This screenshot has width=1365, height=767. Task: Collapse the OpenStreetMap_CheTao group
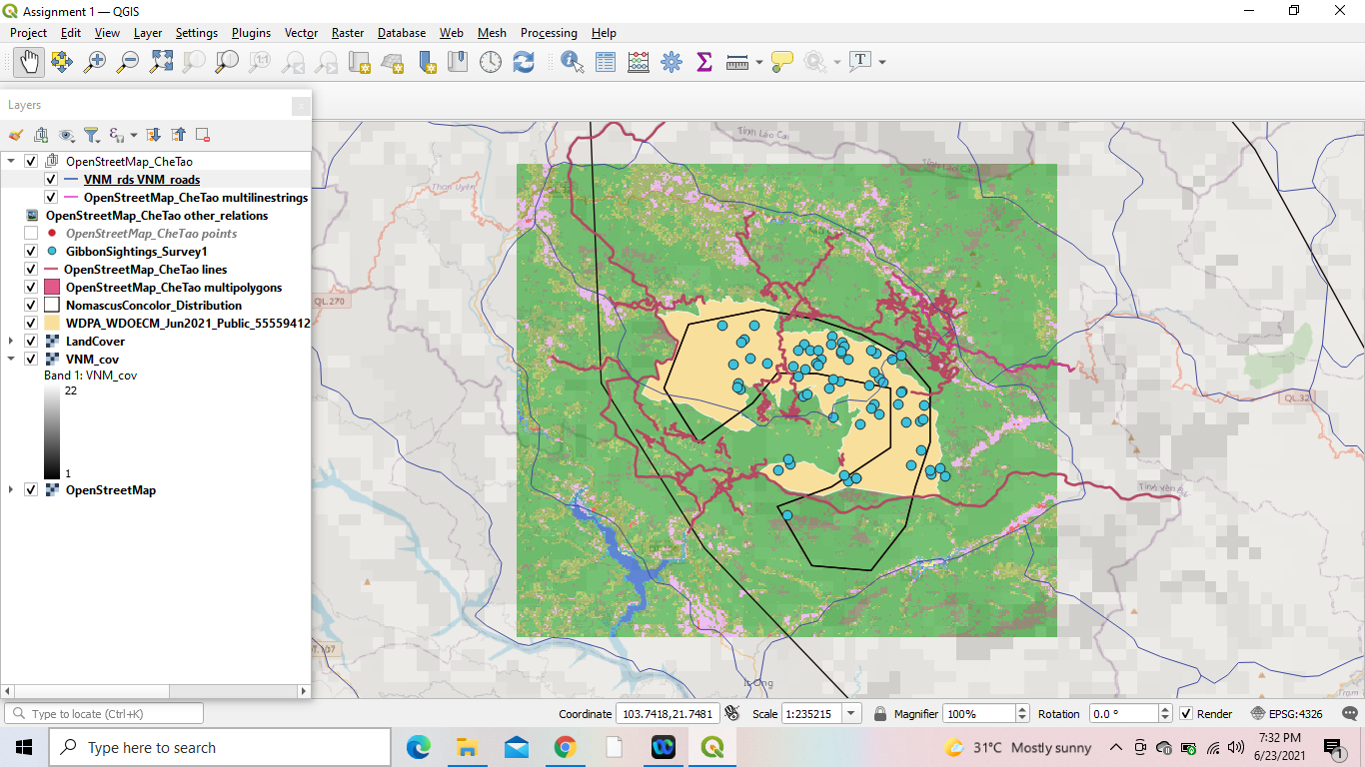coord(11,161)
